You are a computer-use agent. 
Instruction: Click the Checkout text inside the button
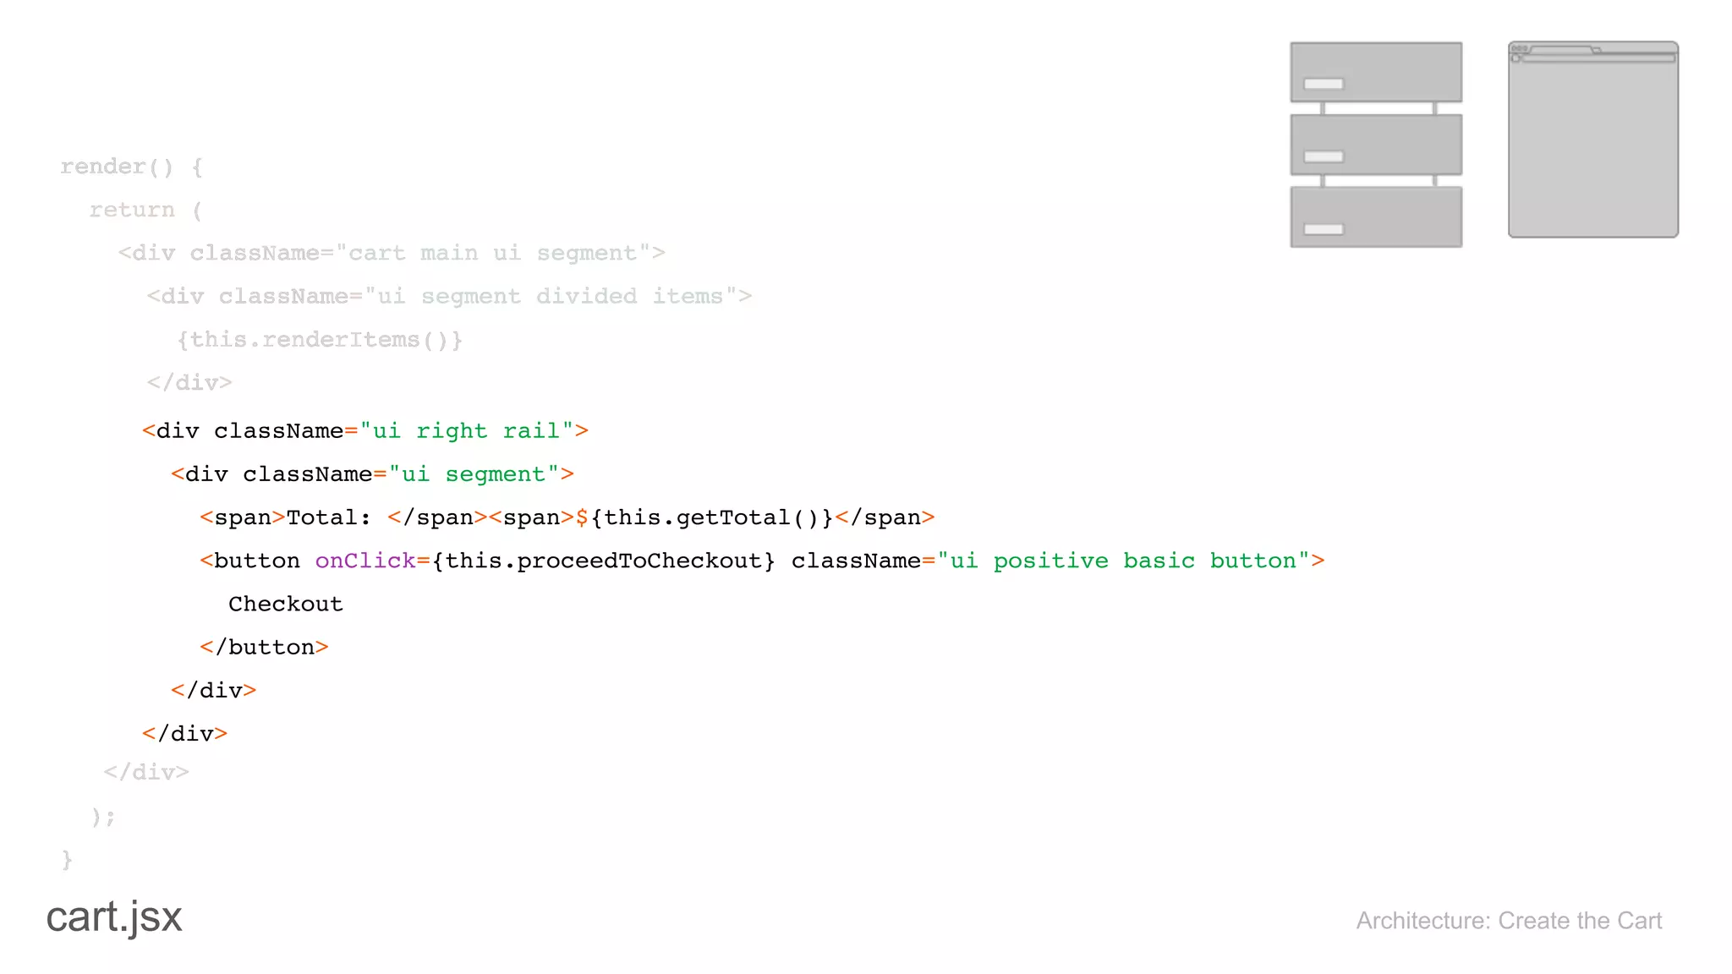[x=286, y=604]
